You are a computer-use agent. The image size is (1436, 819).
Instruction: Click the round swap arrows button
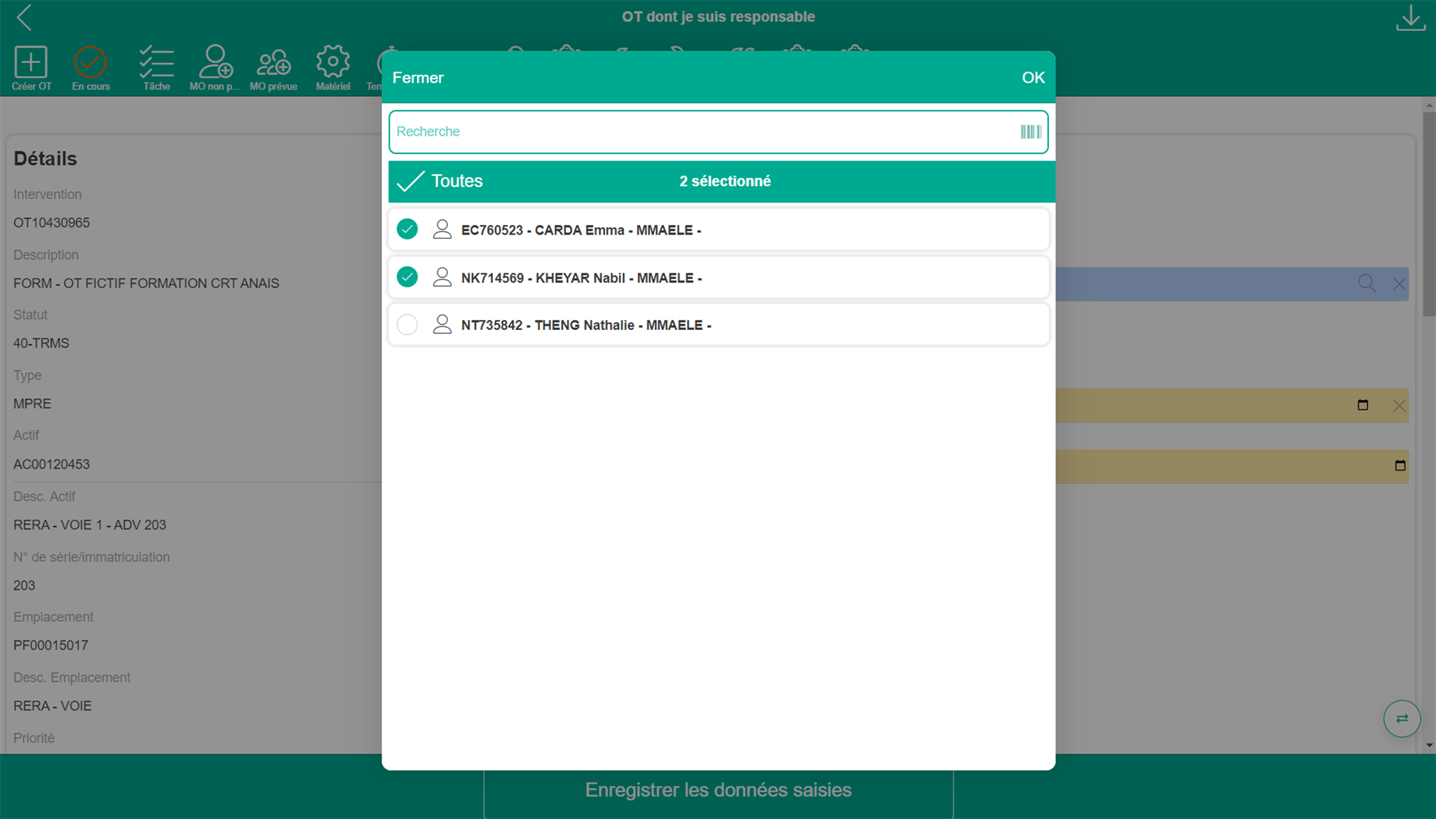(x=1401, y=718)
